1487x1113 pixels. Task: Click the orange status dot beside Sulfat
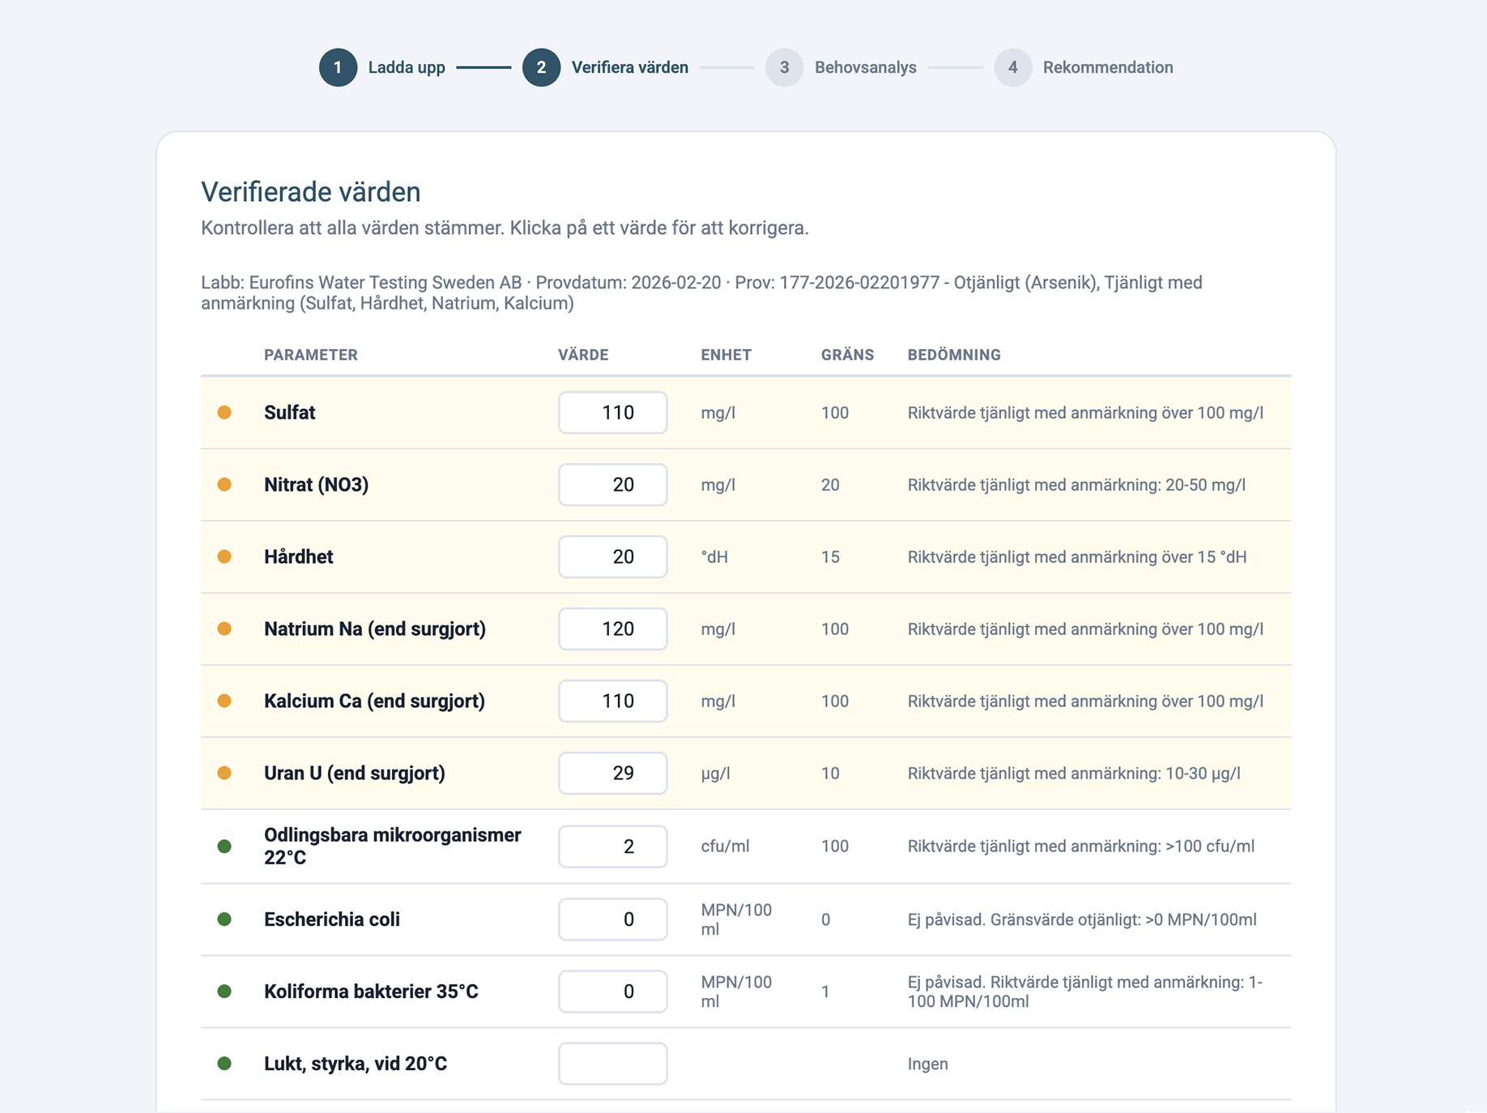(224, 412)
